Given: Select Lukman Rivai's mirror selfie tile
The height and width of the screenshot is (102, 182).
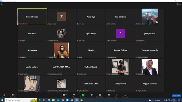Looking at the screenshot, I should (61, 50).
